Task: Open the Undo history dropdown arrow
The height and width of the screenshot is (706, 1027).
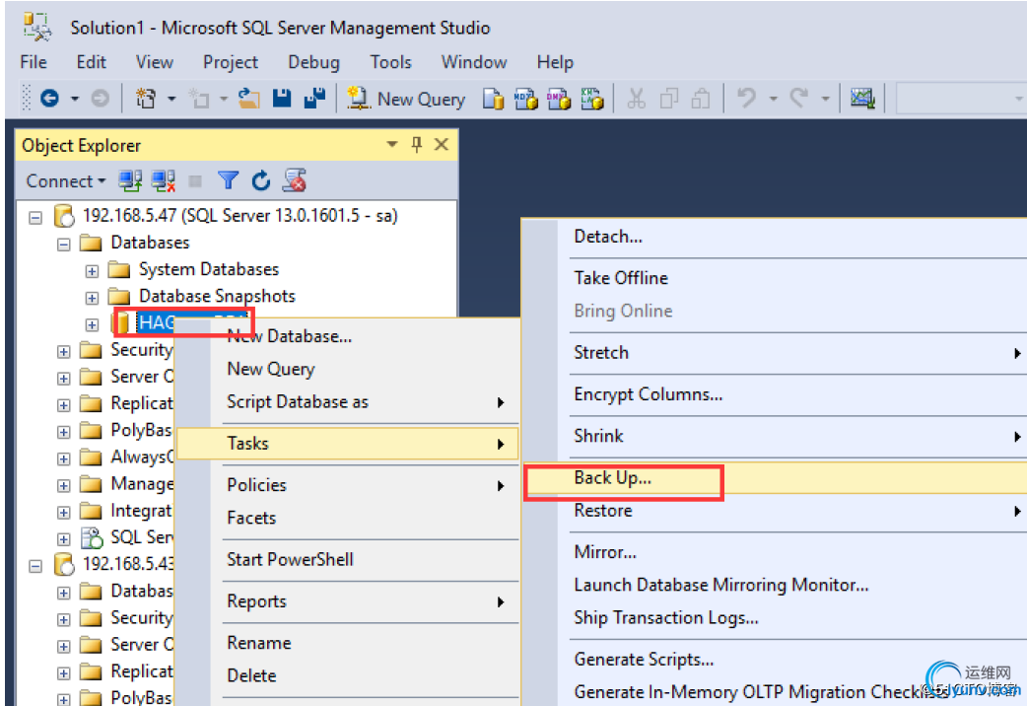Action: [773, 99]
